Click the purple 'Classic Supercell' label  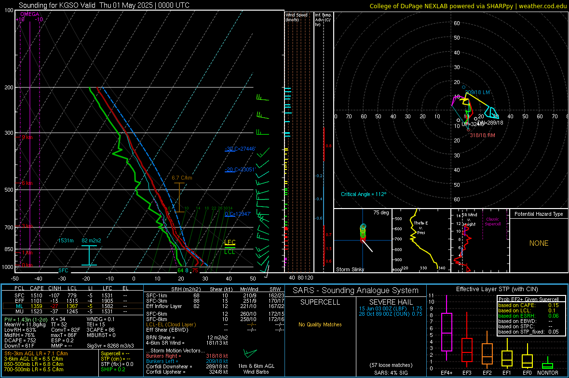pyautogui.click(x=492, y=222)
